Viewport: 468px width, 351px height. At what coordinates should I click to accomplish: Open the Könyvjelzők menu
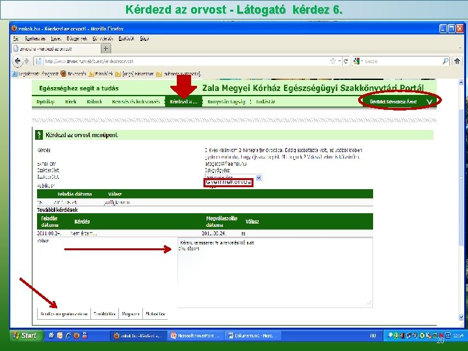coord(103,38)
